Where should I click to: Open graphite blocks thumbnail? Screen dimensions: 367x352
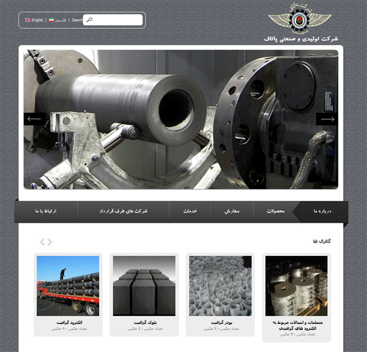pyautogui.click(x=144, y=286)
